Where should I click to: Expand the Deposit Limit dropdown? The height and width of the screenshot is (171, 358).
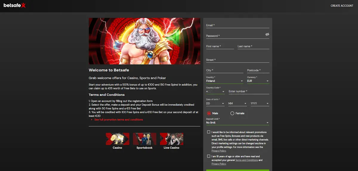pyautogui.click(x=237, y=123)
